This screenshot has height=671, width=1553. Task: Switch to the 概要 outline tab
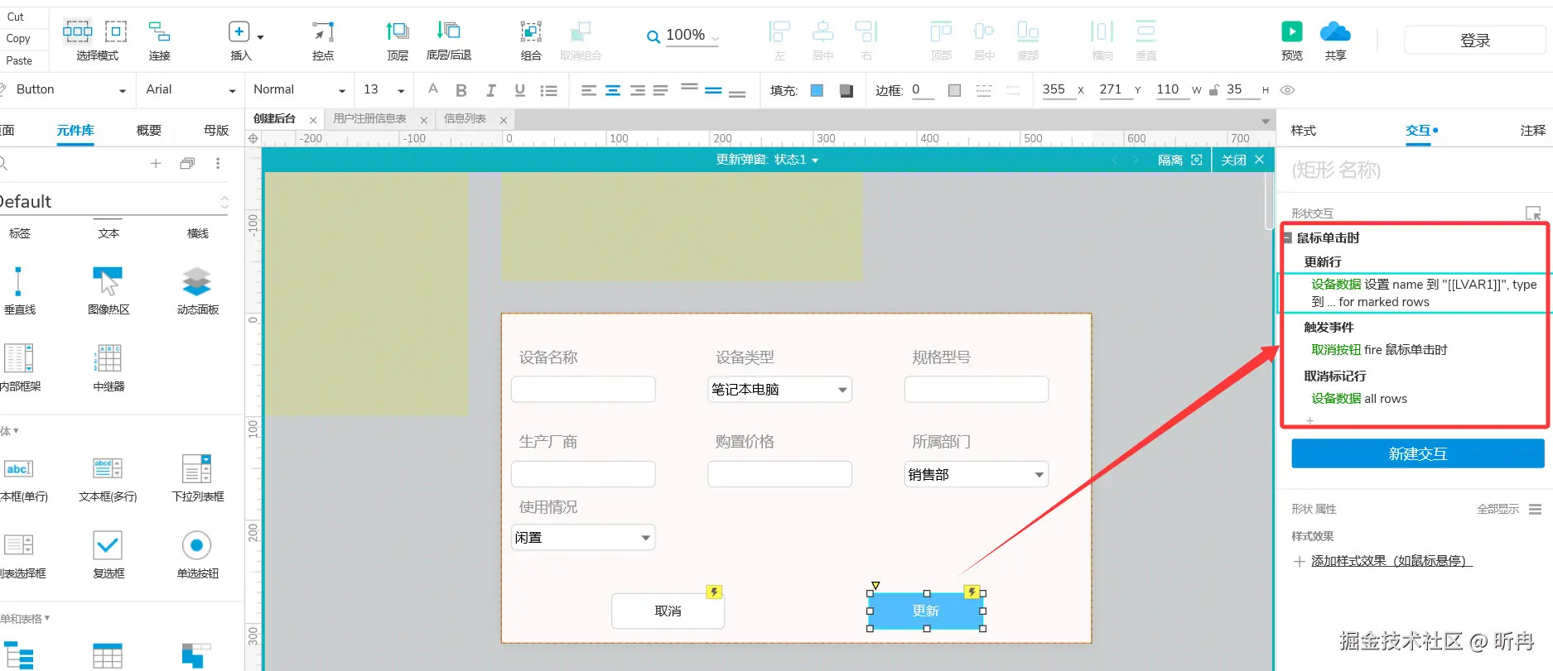[x=149, y=130]
